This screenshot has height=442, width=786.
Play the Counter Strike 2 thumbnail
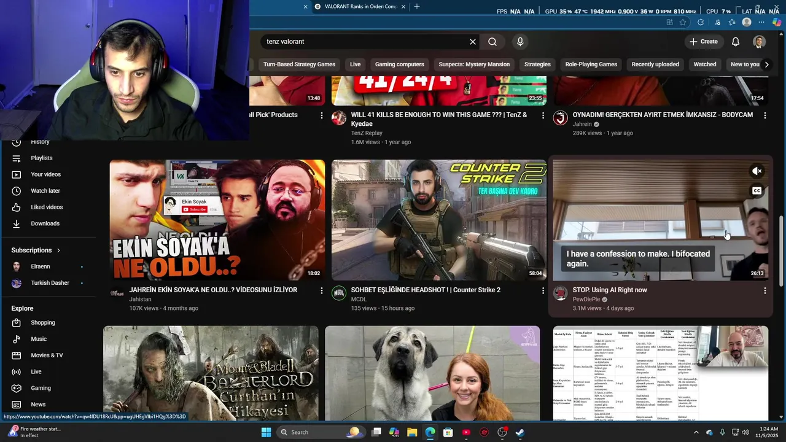click(439, 220)
